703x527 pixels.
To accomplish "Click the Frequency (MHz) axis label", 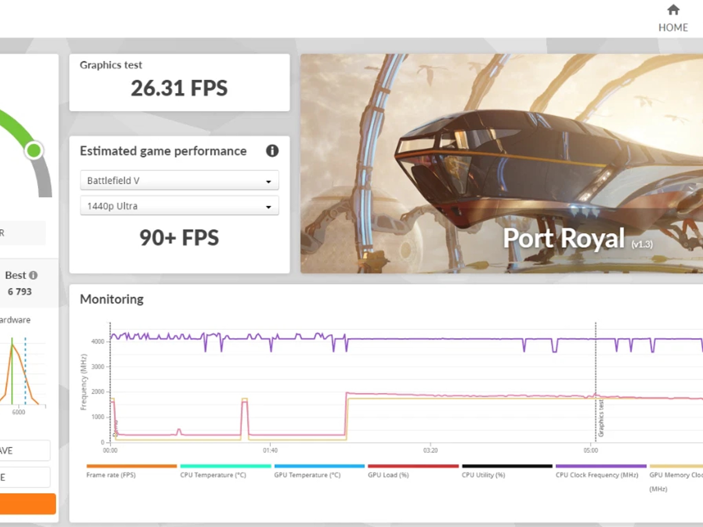I will coord(83,382).
